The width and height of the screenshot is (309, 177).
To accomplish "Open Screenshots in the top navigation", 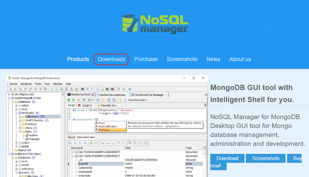I will (x=182, y=59).
